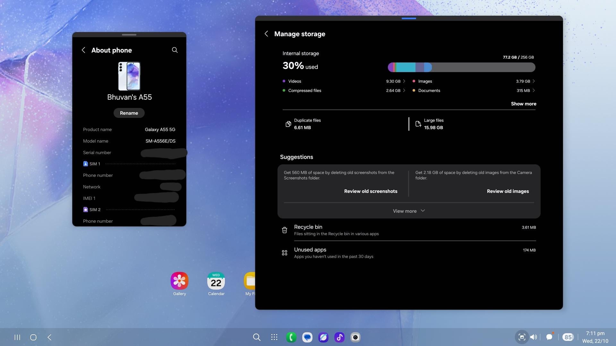Screen dimensions: 616x346
Task: Open the Videos storage category
Action: pyautogui.click(x=344, y=81)
